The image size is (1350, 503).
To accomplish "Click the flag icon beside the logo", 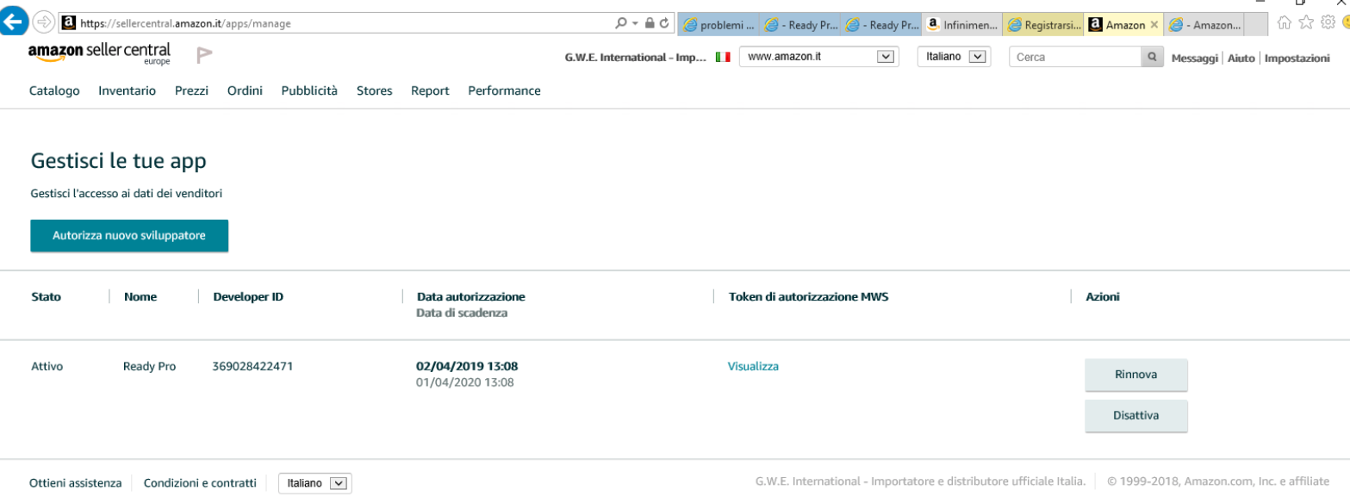I will point(204,56).
